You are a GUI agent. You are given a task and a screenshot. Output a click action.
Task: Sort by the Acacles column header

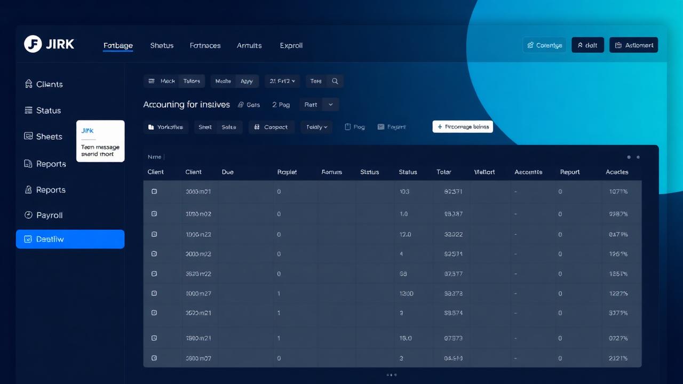coord(617,172)
